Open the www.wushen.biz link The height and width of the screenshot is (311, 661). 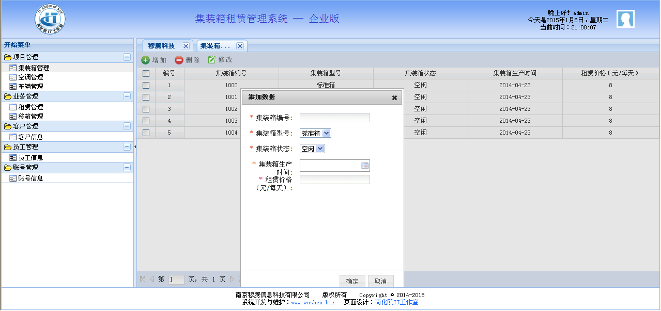[313, 302]
